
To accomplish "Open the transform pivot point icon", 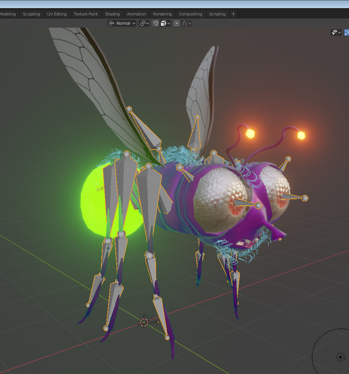I will pyautogui.click(x=142, y=23).
